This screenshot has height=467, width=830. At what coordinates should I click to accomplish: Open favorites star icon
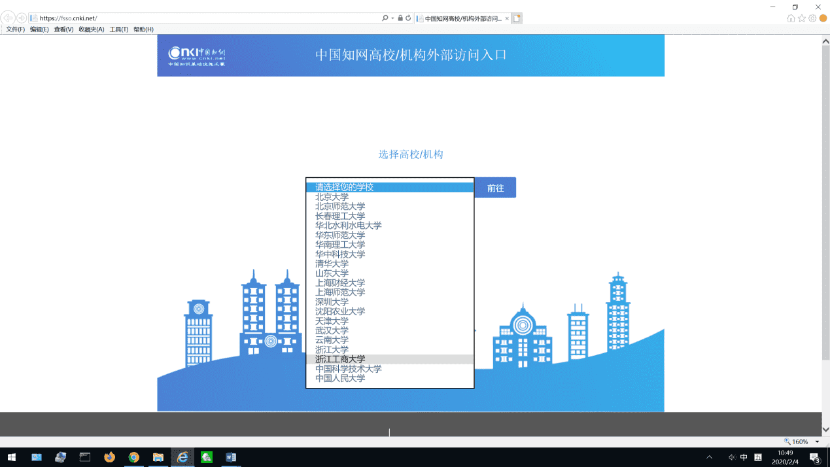pyautogui.click(x=801, y=18)
